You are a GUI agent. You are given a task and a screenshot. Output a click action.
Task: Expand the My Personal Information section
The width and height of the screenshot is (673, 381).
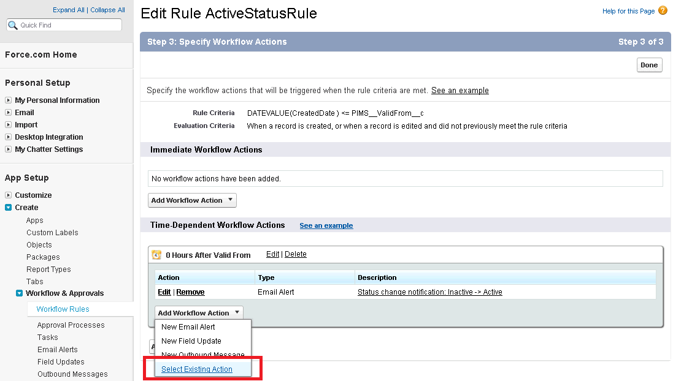(9, 100)
